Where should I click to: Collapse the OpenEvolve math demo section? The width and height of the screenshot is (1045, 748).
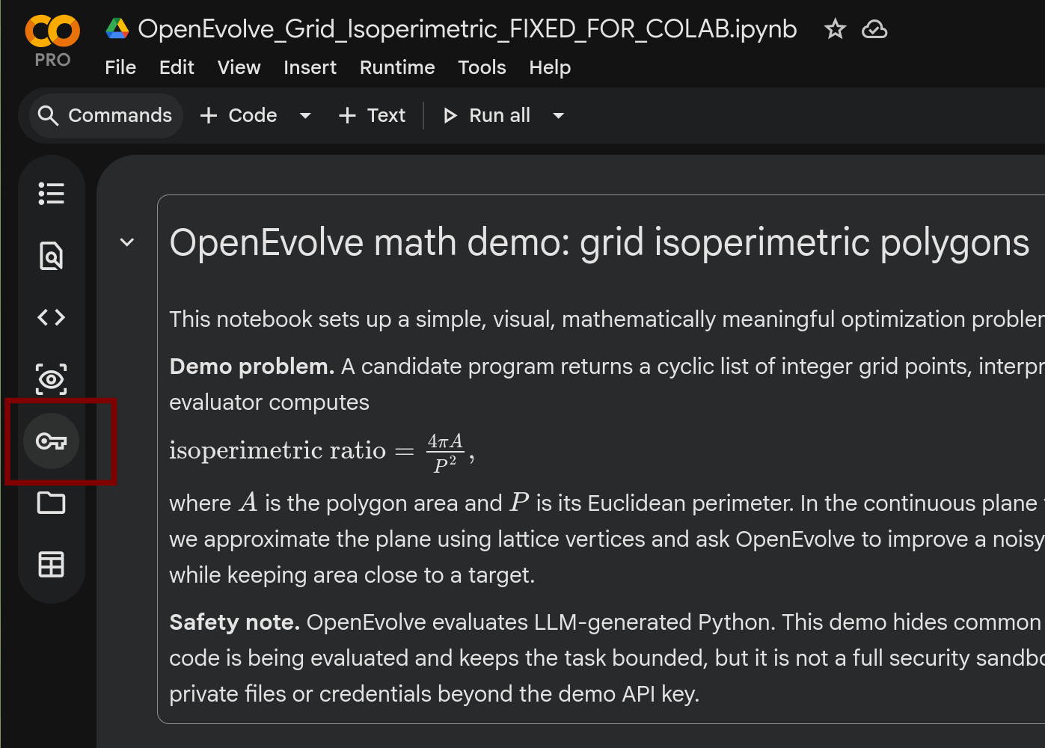[x=127, y=242]
